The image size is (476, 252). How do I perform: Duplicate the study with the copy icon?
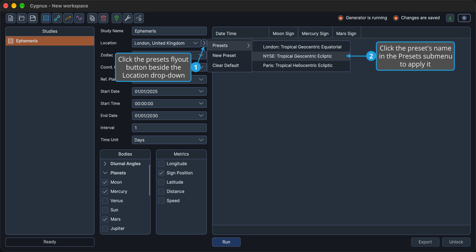click(92, 18)
